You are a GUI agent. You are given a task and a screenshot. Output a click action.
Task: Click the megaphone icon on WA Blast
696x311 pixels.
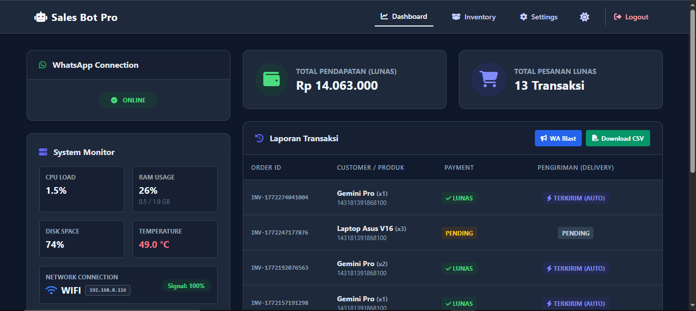pyautogui.click(x=545, y=138)
